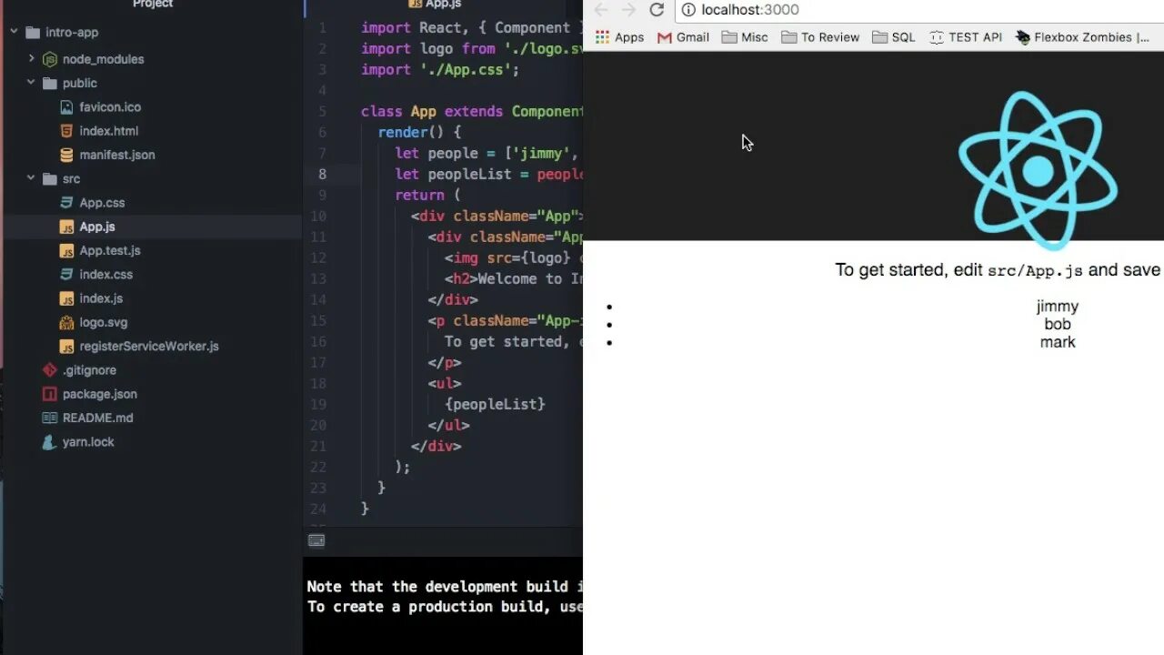Open index.css in the project tree
This screenshot has width=1164, height=655.
click(x=106, y=274)
